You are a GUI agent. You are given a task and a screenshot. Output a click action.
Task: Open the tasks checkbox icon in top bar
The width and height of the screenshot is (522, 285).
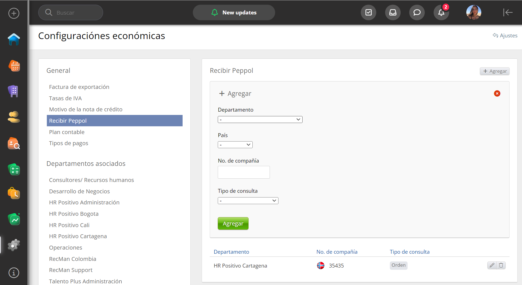pyautogui.click(x=369, y=12)
